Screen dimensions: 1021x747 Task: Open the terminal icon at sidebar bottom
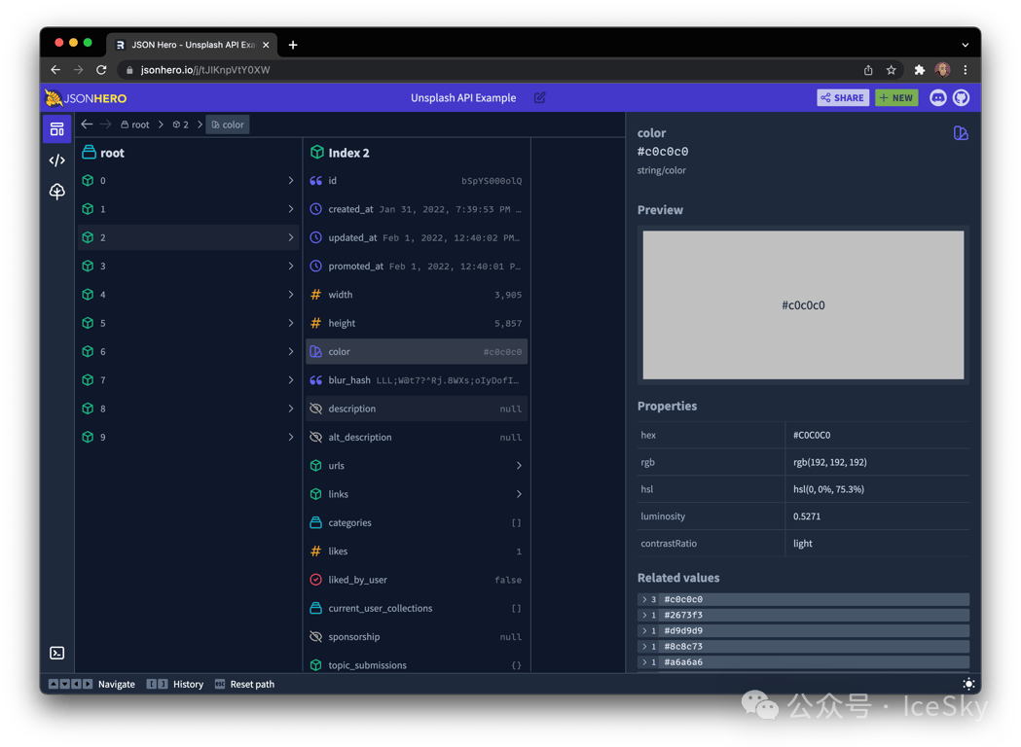(56, 653)
